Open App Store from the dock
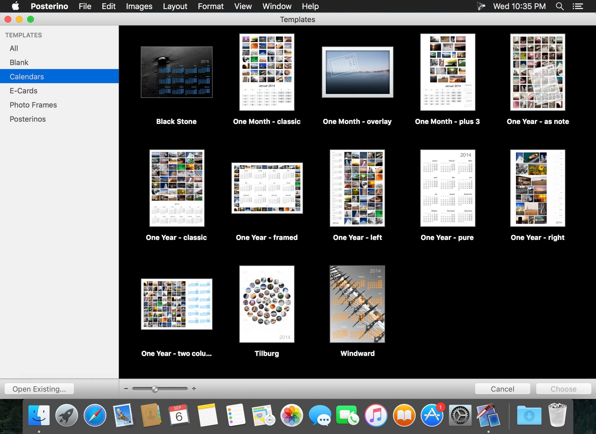This screenshot has width=596, height=434. pyautogui.click(x=432, y=415)
